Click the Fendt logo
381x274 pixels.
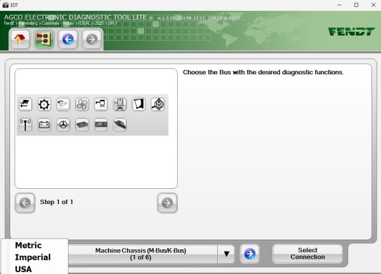(351, 32)
